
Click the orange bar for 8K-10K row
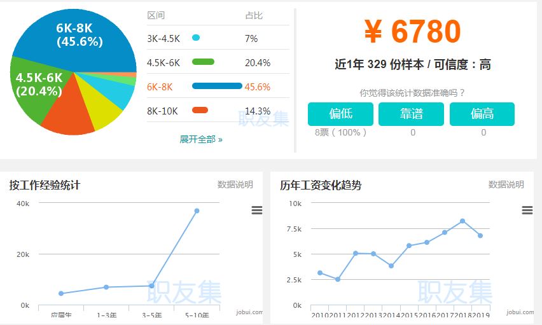click(200, 111)
